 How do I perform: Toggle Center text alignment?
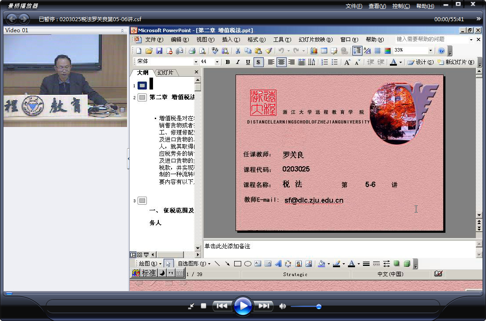pos(281,62)
